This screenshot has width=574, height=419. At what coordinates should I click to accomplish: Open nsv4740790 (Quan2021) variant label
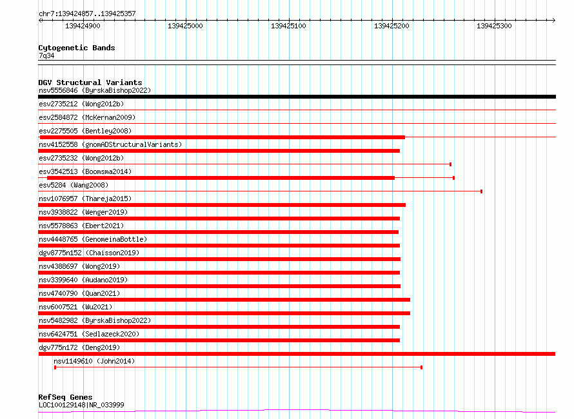point(79,293)
